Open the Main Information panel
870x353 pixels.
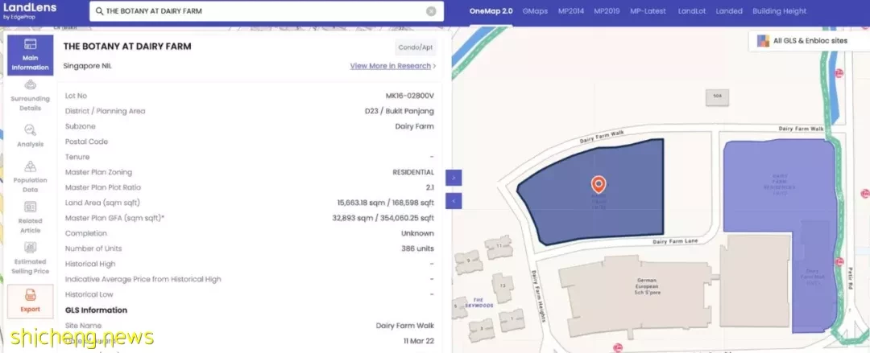coord(31,55)
